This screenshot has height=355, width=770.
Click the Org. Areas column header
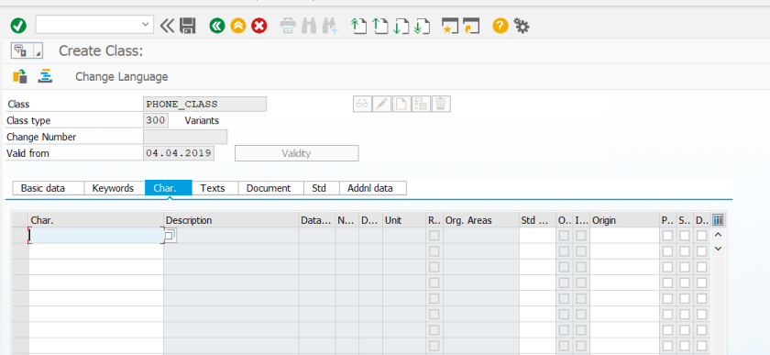coord(481,220)
